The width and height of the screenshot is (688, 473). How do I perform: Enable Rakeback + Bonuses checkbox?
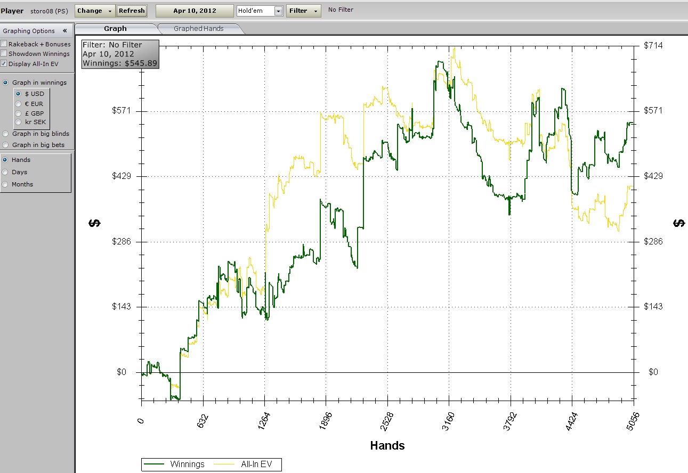4,44
